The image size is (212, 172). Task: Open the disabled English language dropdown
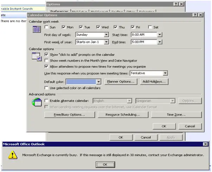pyautogui.click(x=129, y=101)
